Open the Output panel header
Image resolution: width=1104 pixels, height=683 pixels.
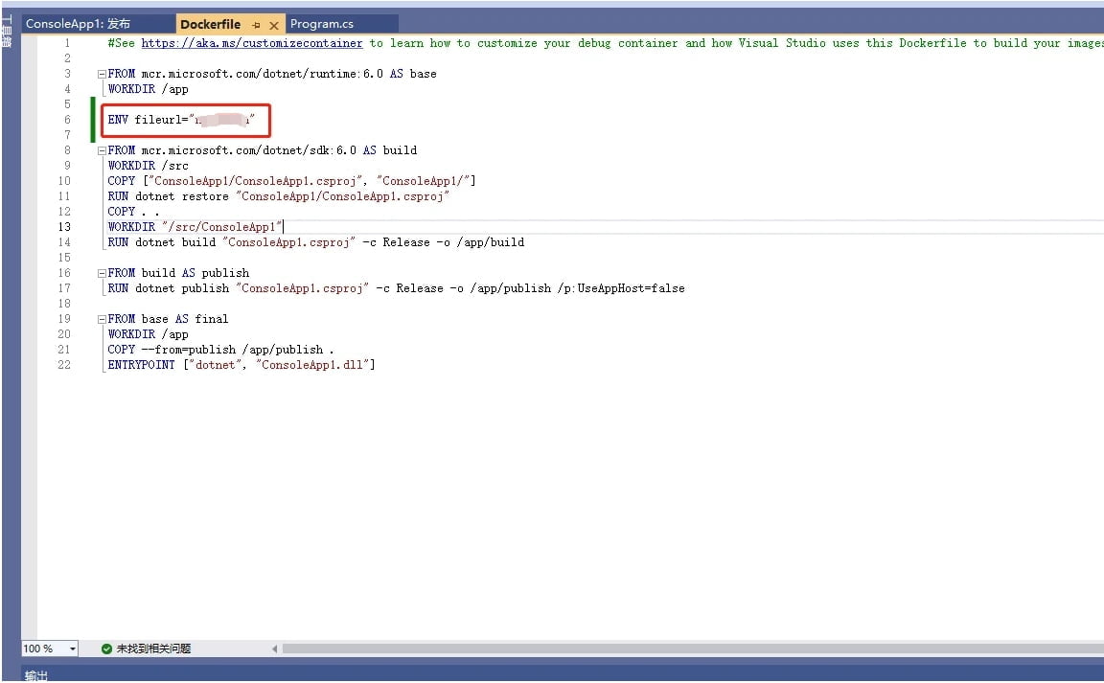click(36, 675)
